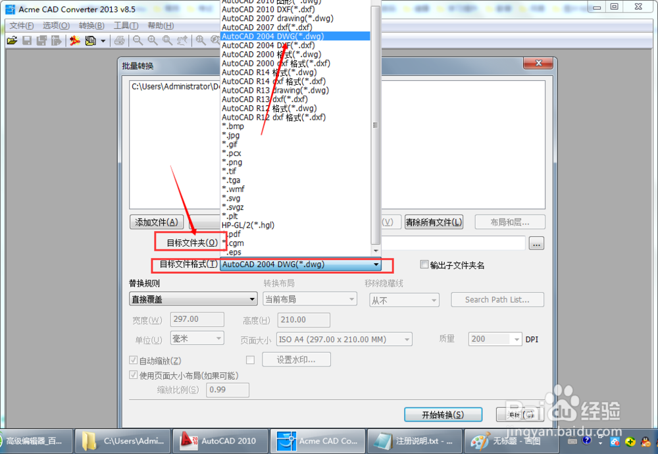
Task: Click inside the 缩放比例 input field
Action: [228, 390]
